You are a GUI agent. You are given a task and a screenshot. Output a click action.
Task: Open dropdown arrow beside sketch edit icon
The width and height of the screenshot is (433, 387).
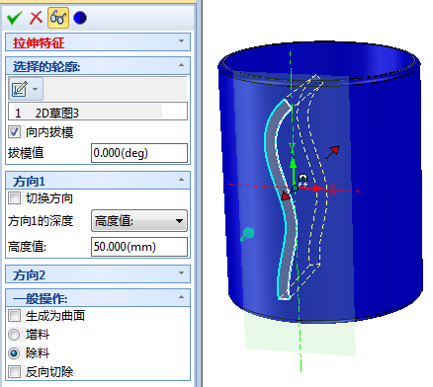point(36,89)
